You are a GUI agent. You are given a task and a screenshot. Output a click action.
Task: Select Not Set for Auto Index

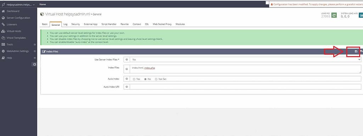click(156, 79)
